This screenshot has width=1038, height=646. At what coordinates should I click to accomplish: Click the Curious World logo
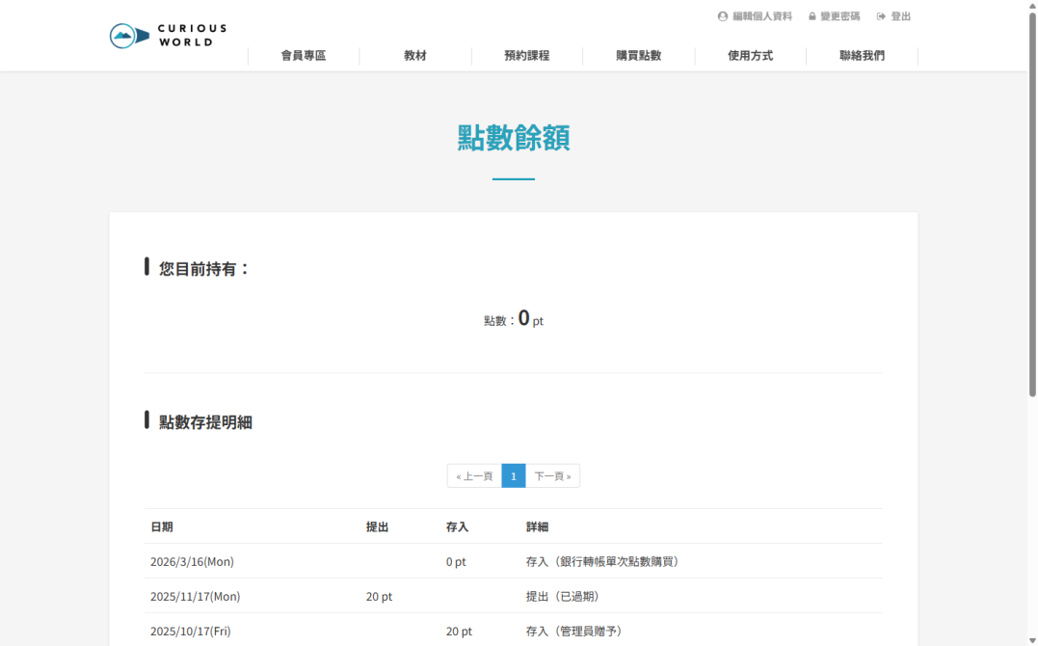point(168,35)
